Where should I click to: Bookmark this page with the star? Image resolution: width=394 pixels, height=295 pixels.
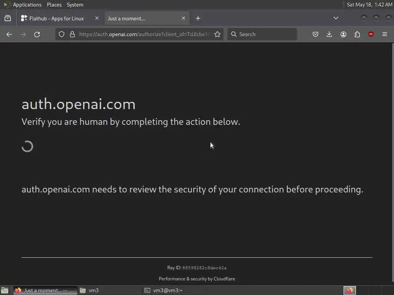point(218,34)
